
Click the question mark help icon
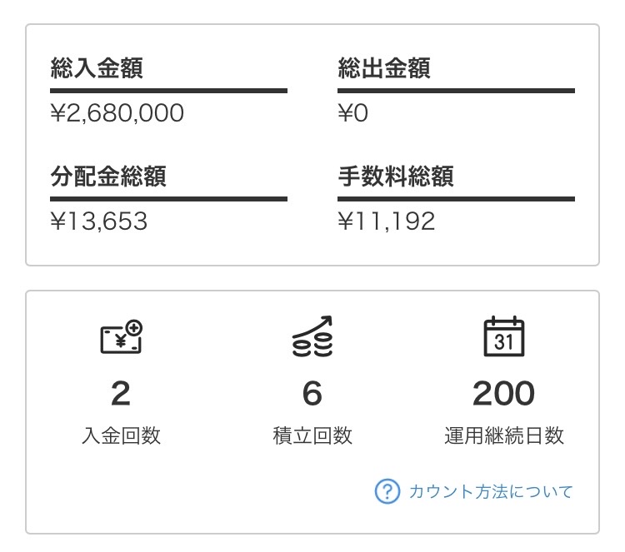[x=387, y=491]
